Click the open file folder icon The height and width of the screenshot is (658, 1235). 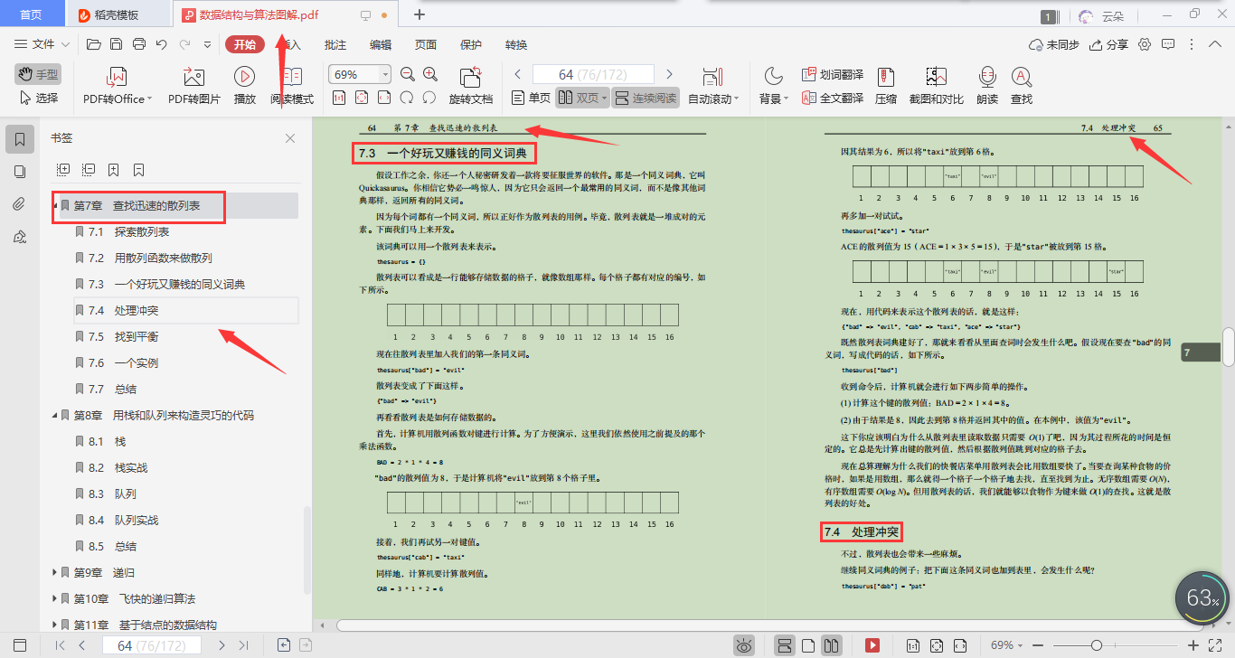point(93,44)
